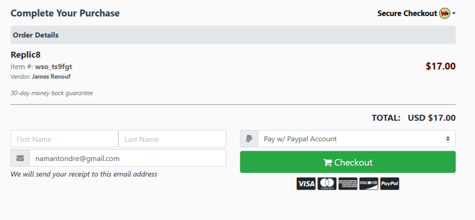Image resolution: width=475 pixels, height=220 pixels.
Task: Focus the Last Name input field
Action: point(172,139)
